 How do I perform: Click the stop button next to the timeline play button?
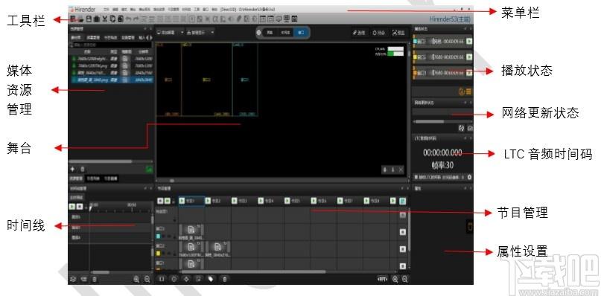(x=80, y=207)
